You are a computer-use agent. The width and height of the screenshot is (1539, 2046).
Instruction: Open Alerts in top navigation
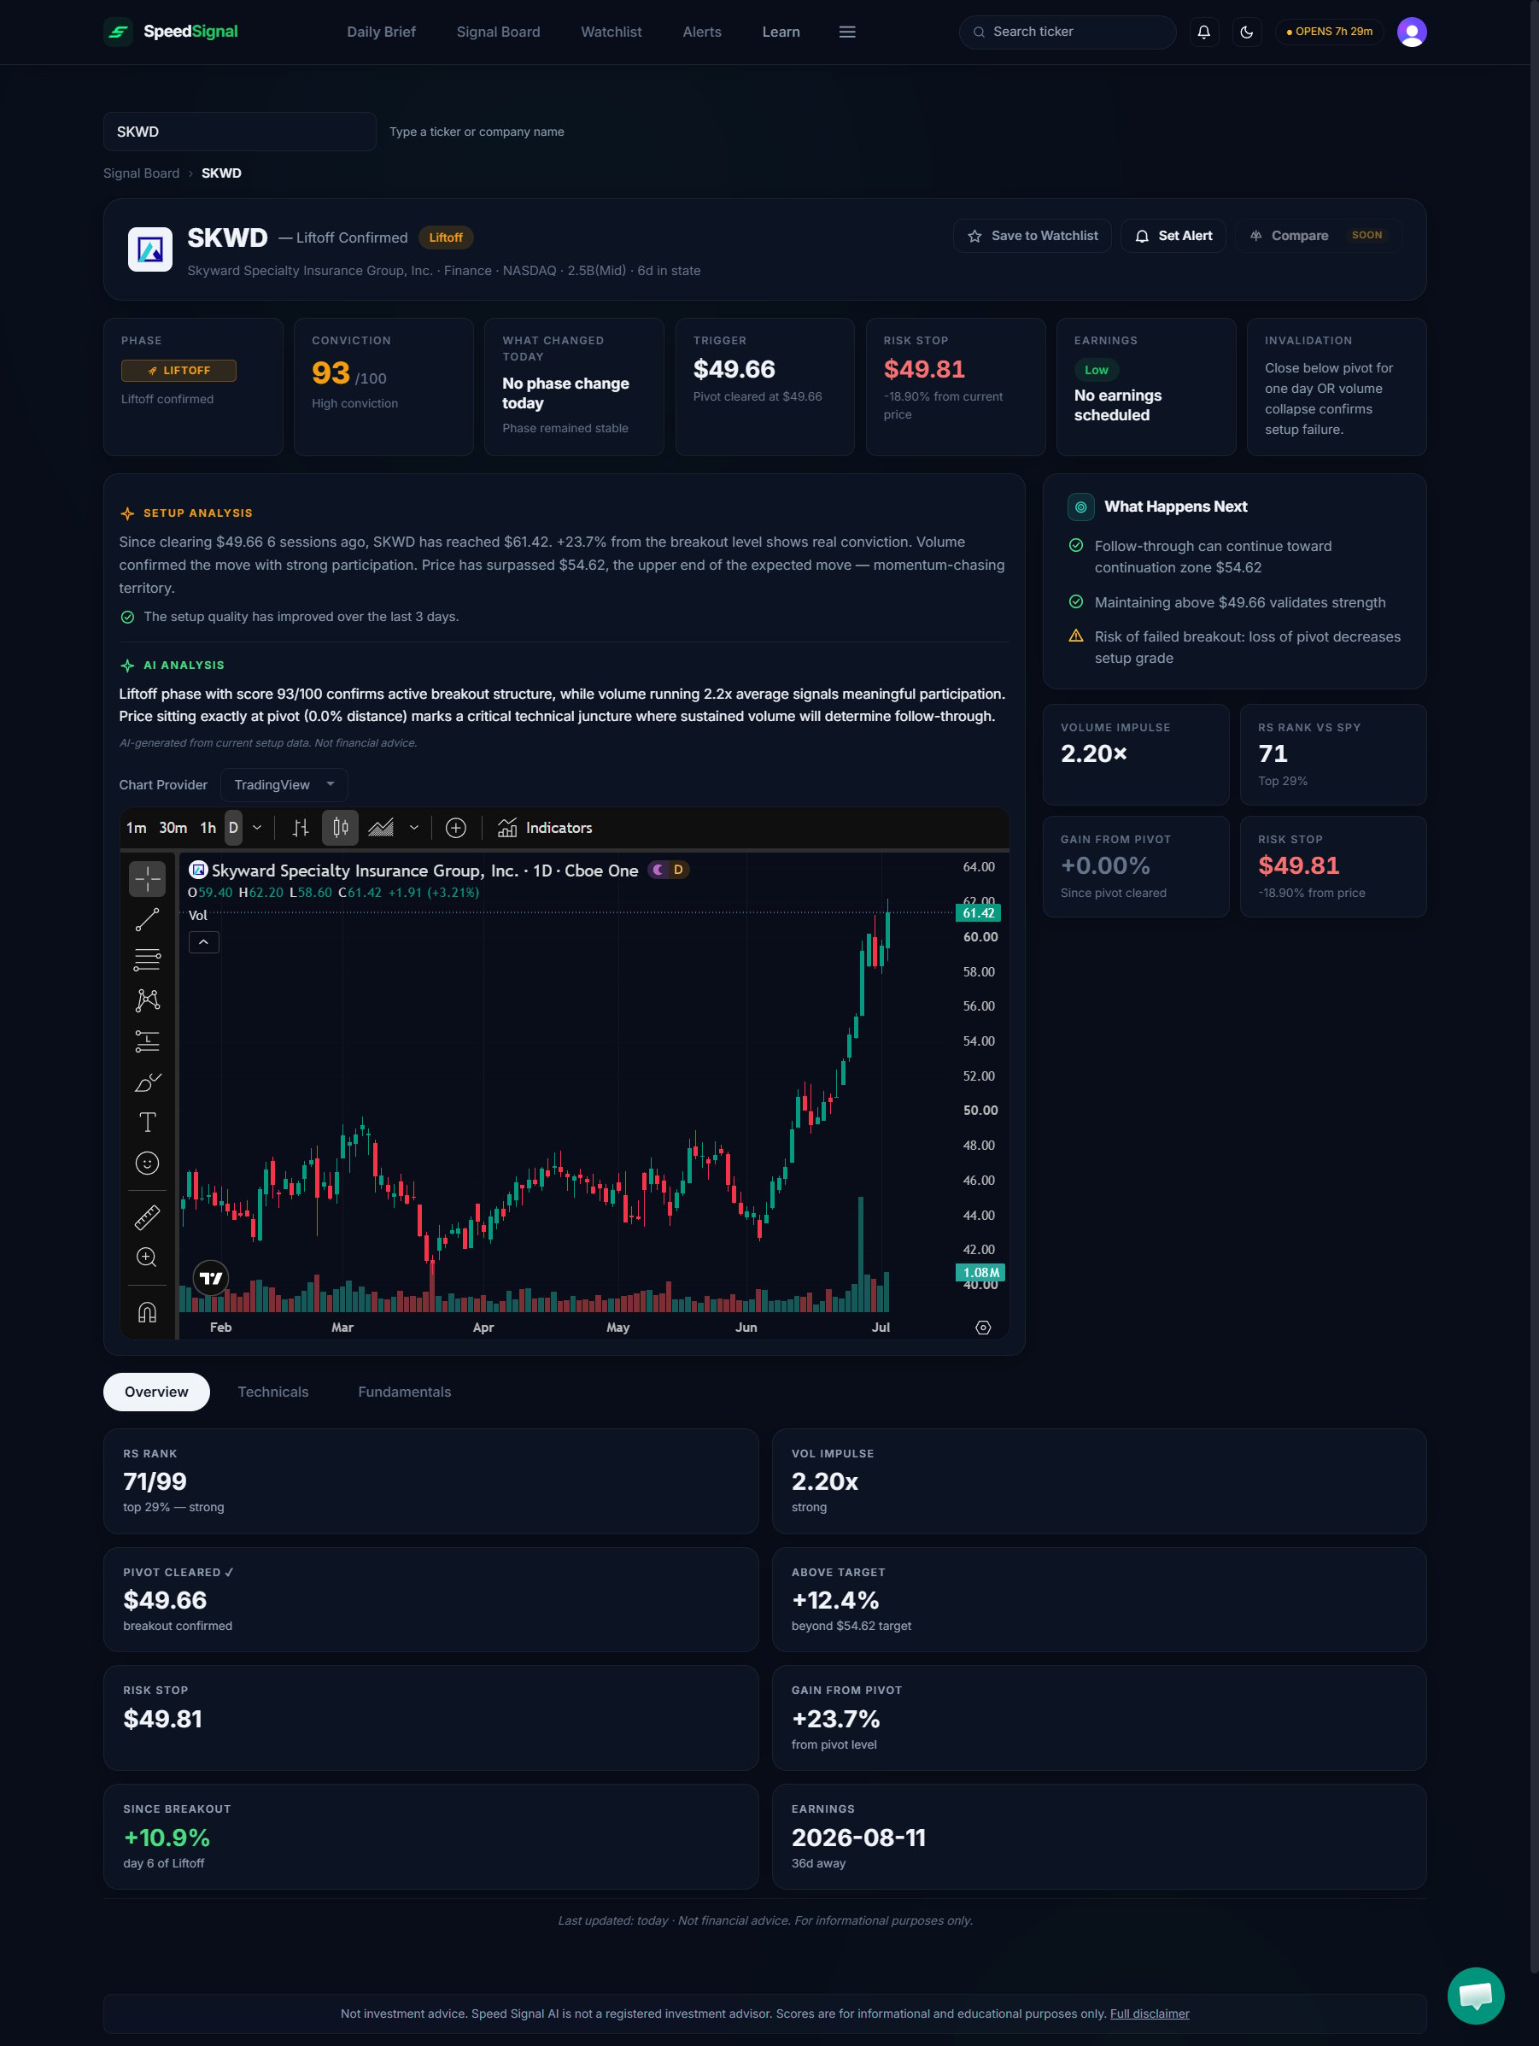point(702,32)
